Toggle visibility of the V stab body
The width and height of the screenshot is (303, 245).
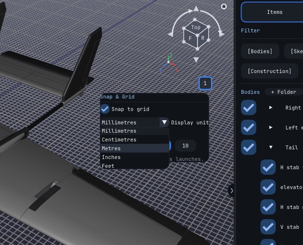pos(268,227)
